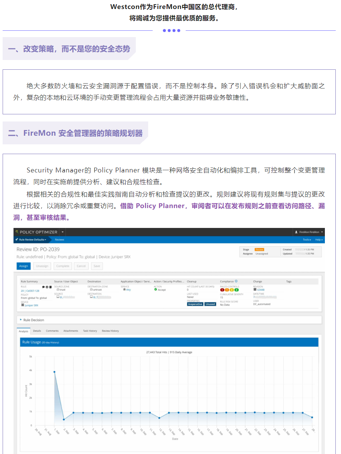Viewport: 341px width, 454px height.
Task: Click the revision document icon
Action: [255, 290]
